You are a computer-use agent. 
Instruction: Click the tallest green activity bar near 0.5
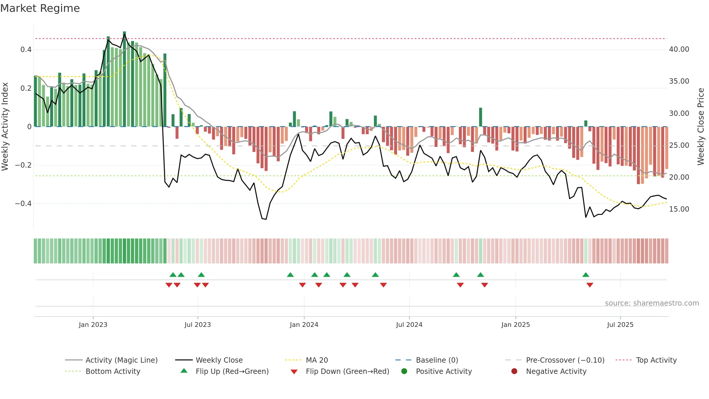click(x=124, y=79)
